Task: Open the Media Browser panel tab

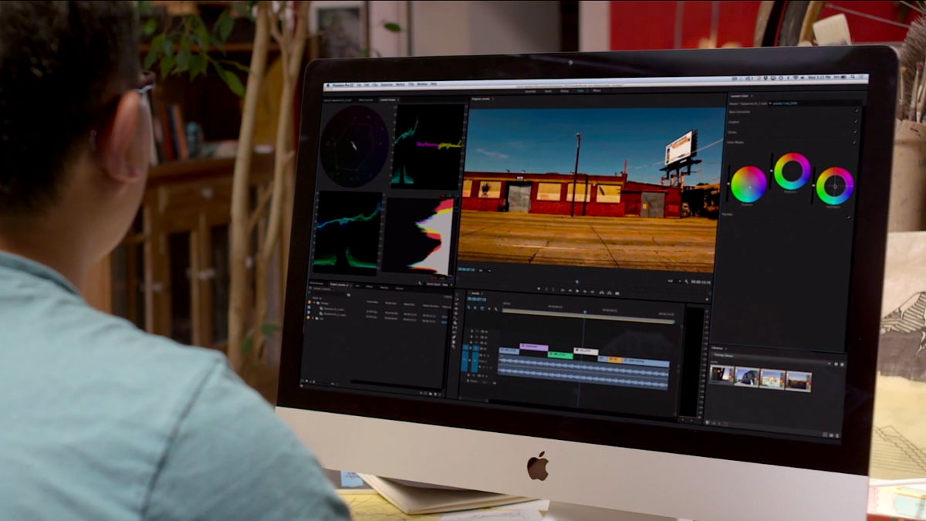Action: [x=316, y=283]
